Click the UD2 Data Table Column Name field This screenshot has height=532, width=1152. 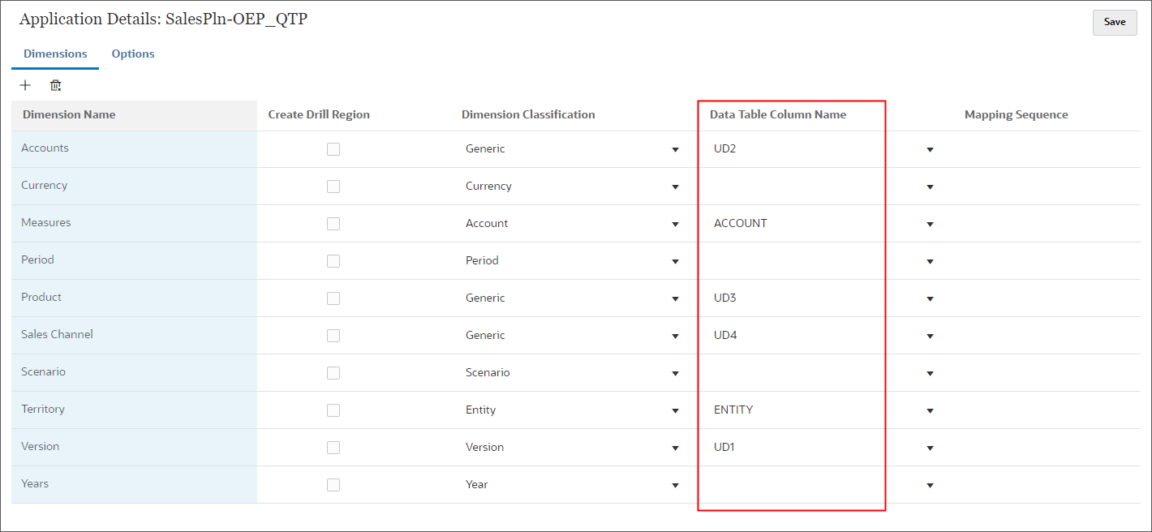click(779, 149)
